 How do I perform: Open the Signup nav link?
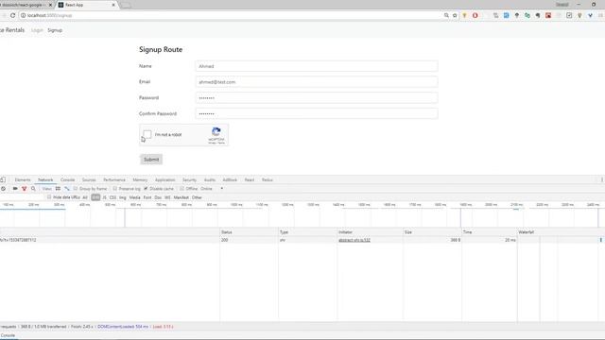pyautogui.click(x=55, y=30)
